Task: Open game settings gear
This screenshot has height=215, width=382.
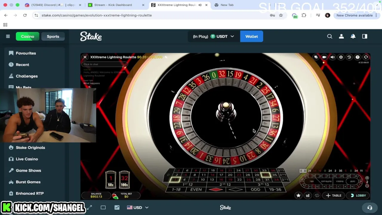Action: pyautogui.click(x=341, y=57)
